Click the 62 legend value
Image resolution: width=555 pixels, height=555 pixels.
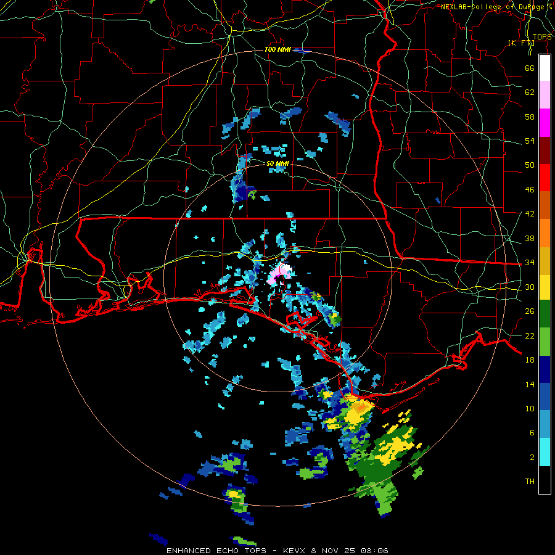click(x=530, y=92)
